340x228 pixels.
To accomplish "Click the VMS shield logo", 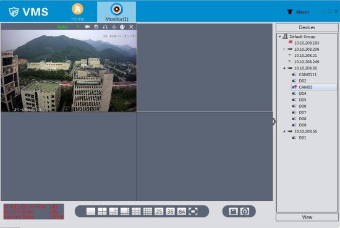I will tap(14, 12).
